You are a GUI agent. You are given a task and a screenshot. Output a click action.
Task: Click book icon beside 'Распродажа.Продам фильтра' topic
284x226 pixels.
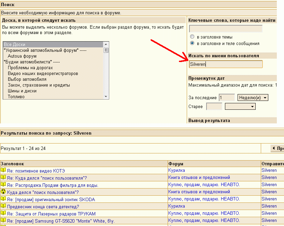point(3,185)
